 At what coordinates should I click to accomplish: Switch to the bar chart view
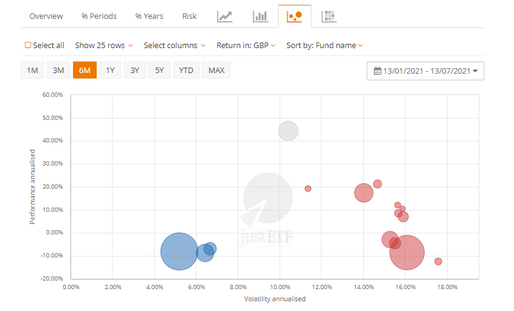click(260, 16)
